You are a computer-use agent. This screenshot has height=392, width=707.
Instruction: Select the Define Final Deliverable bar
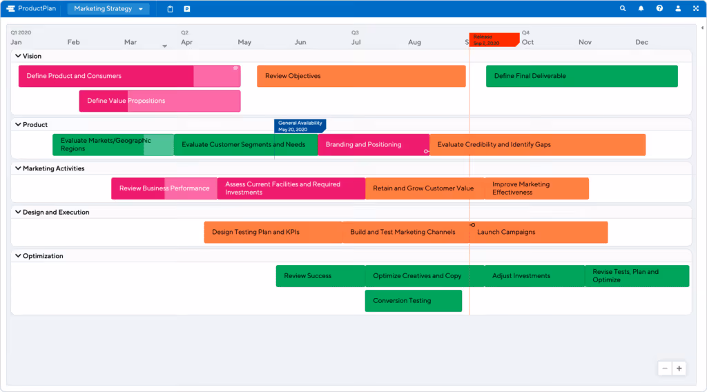coord(581,76)
